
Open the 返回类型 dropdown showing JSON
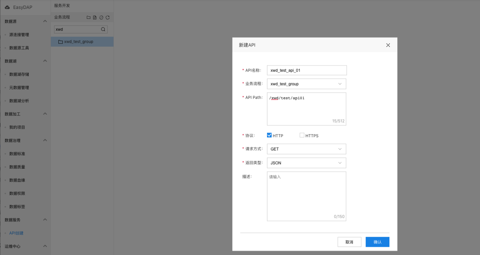(307, 163)
